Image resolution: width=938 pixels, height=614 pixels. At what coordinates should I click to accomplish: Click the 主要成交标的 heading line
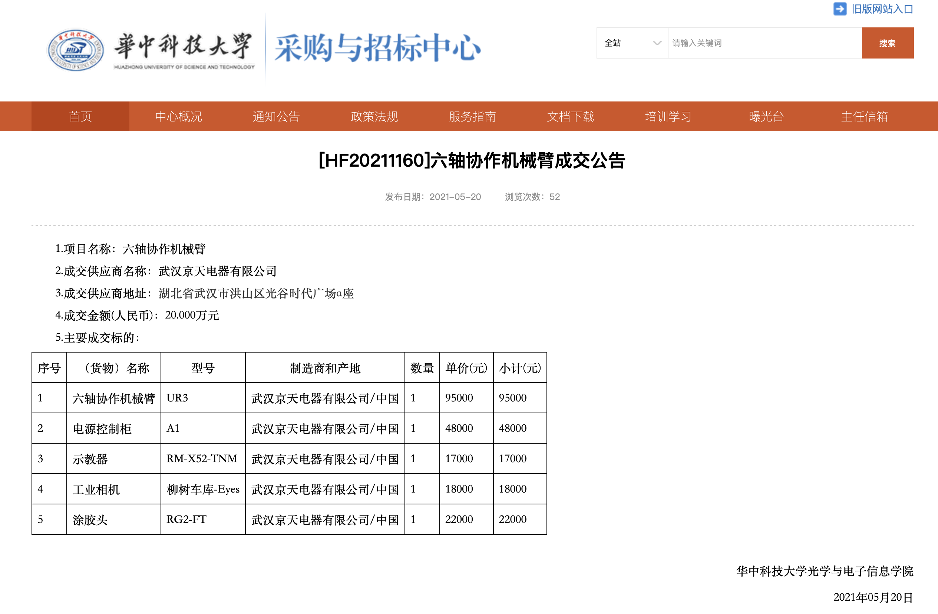point(98,337)
